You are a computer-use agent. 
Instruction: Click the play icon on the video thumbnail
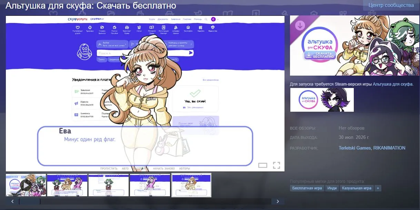(26, 186)
